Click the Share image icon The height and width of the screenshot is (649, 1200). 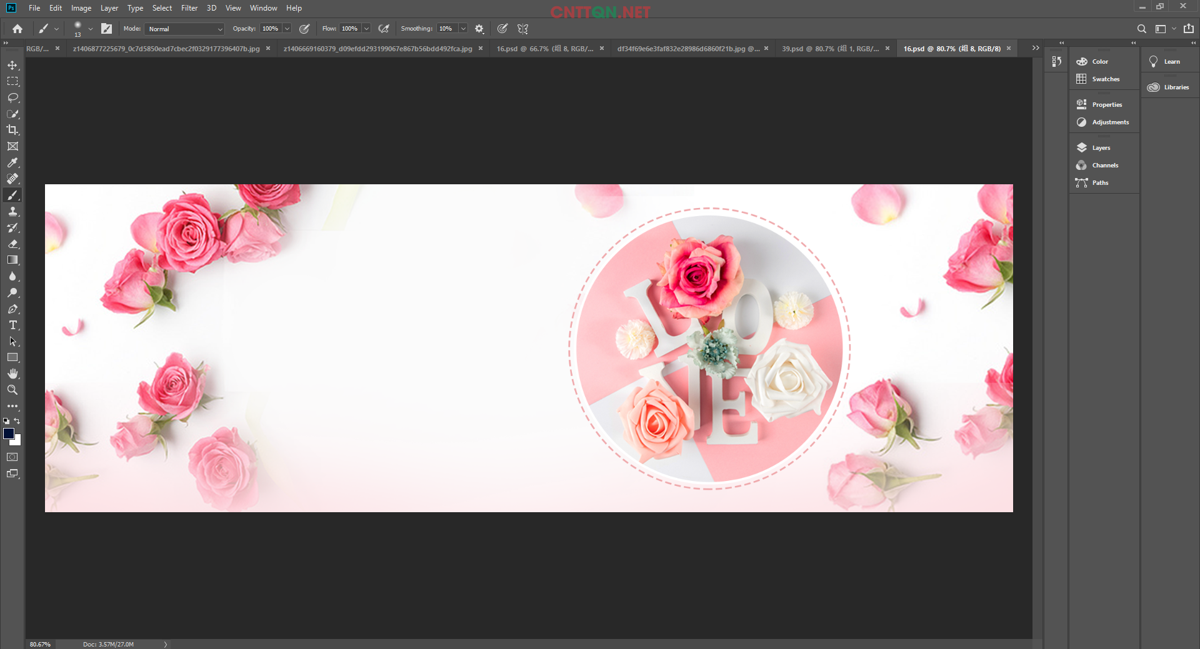(x=1189, y=29)
